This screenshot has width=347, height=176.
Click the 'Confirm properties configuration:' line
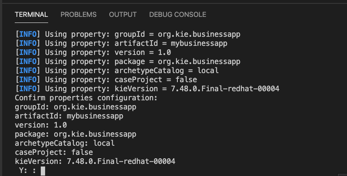pos(86,98)
